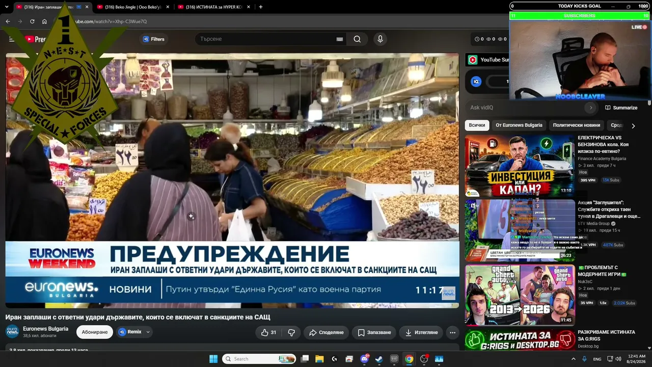Open the Акция Заглушител video thumbnail
The width and height of the screenshot is (652, 367).
tap(520, 230)
